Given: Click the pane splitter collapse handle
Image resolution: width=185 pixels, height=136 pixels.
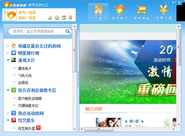Looking at the screenshot, I should click(78, 78).
